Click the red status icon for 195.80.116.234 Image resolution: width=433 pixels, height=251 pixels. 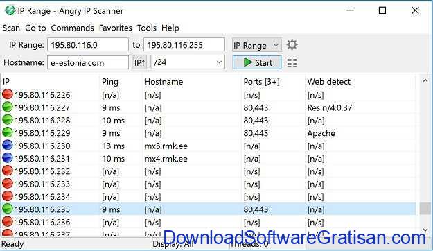(x=8, y=196)
